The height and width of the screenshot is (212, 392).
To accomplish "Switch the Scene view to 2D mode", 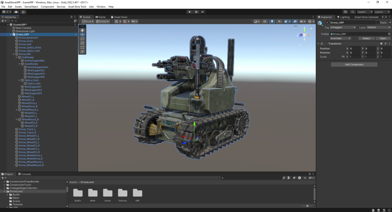I will pos(265,21).
